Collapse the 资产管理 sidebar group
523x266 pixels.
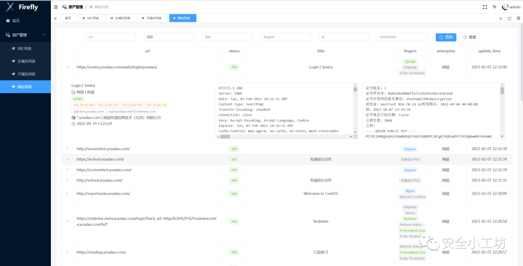point(25,35)
